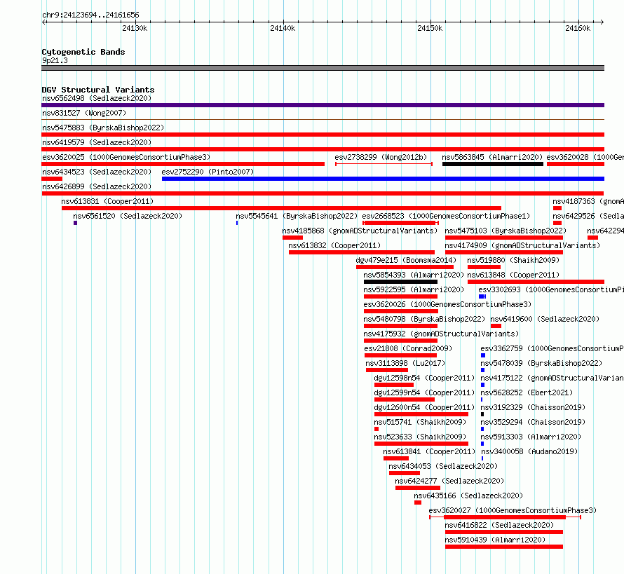Open nsv6424277 (Sedlazeck2020) label
Screen dimensions: 624x574
coord(449,481)
